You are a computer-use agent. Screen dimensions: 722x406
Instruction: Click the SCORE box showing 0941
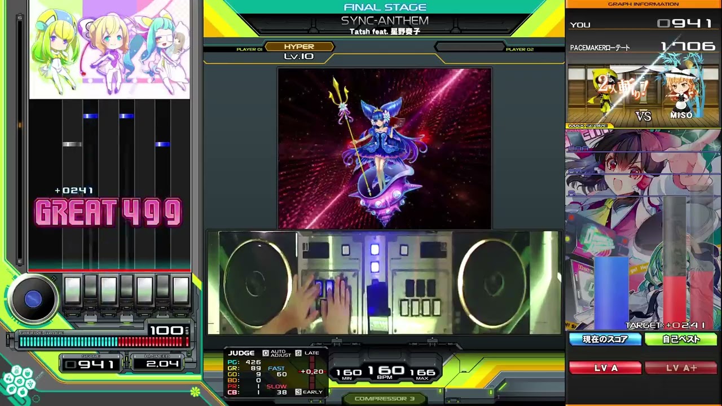[90, 364]
